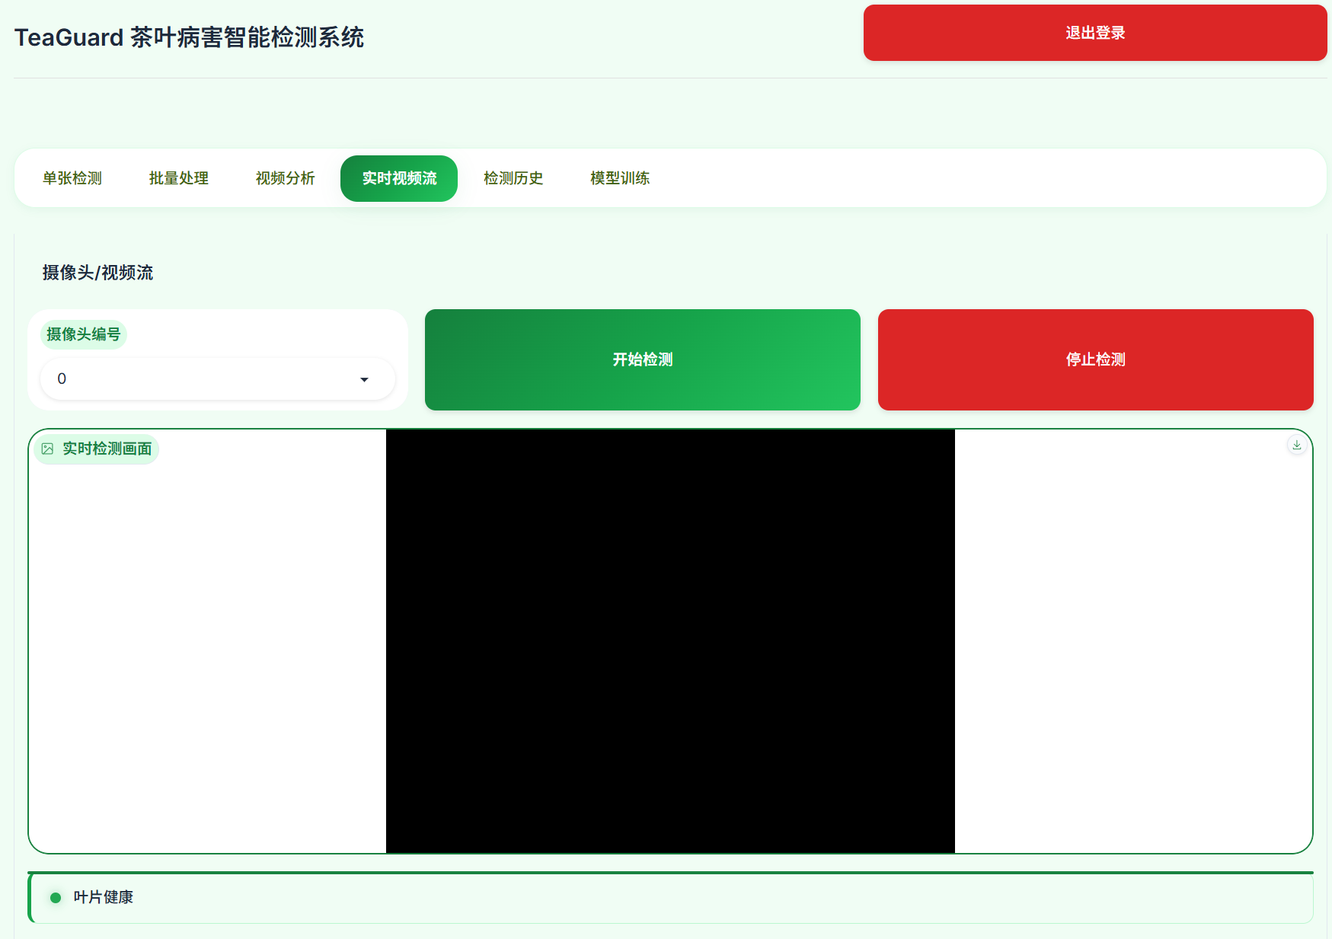Click the black live video frame
The image size is (1332, 939).
pos(670,641)
